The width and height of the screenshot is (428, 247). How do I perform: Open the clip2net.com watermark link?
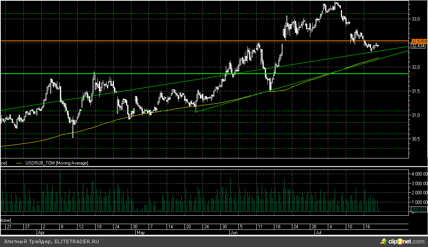pyautogui.click(x=406, y=241)
